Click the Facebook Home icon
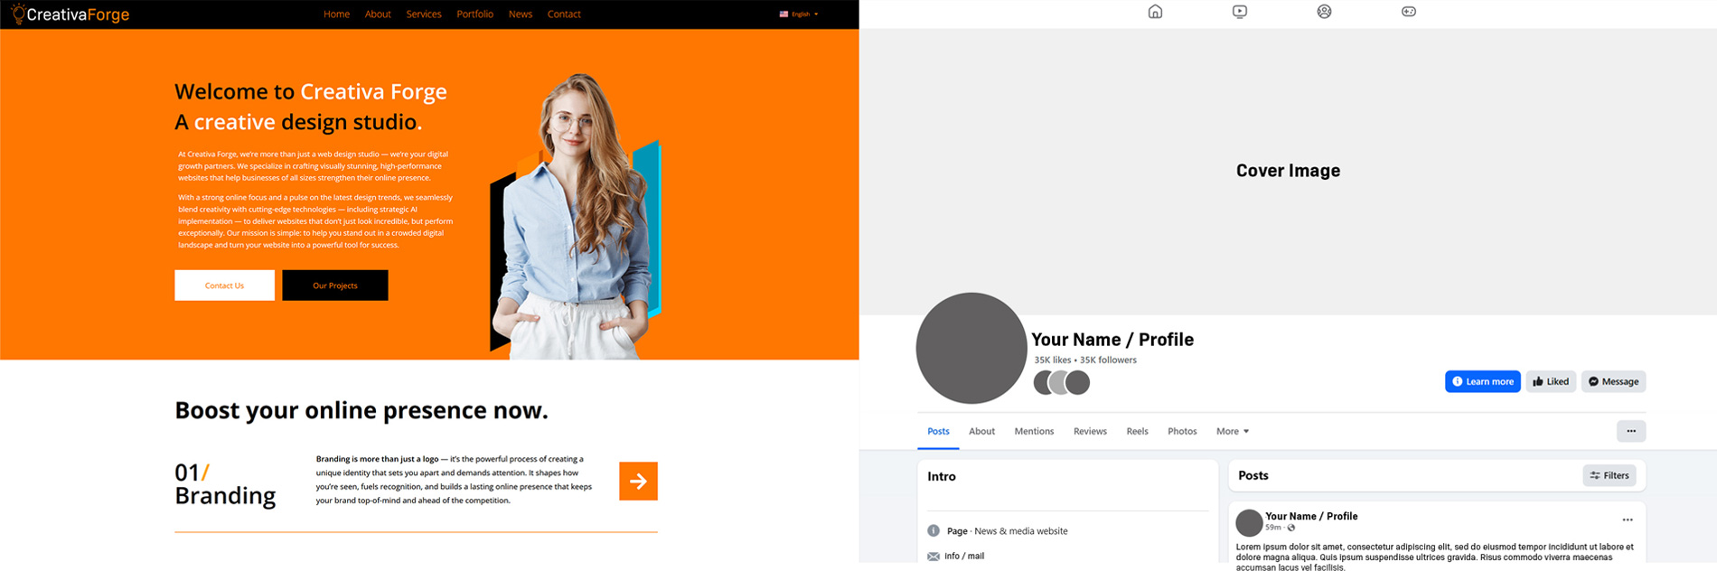The height and width of the screenshot is (571, 1717). tap(1155, 12)
